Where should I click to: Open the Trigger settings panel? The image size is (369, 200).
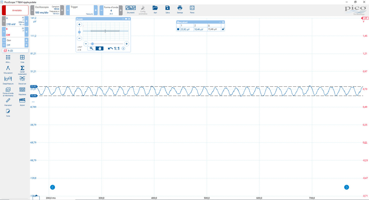(x=82, y=10)
